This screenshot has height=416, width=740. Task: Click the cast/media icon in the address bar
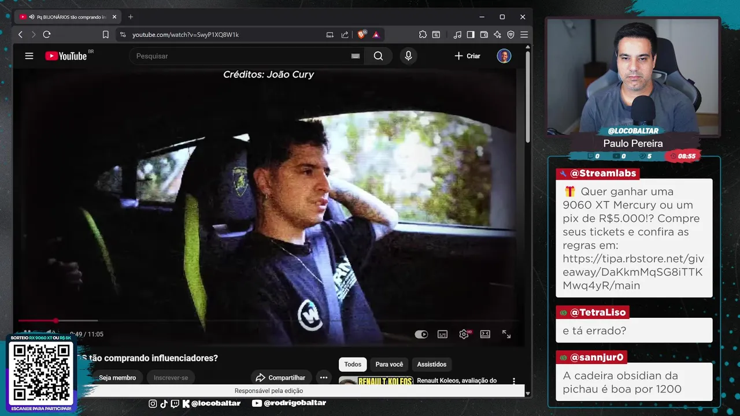[330, 35]
